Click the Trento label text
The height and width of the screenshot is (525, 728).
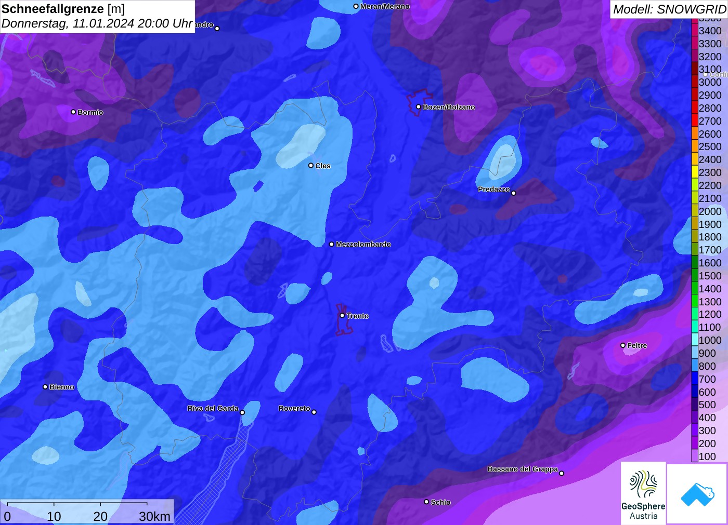358,316
